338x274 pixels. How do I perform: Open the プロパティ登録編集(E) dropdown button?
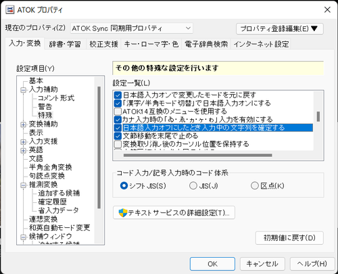coord(280,28)
